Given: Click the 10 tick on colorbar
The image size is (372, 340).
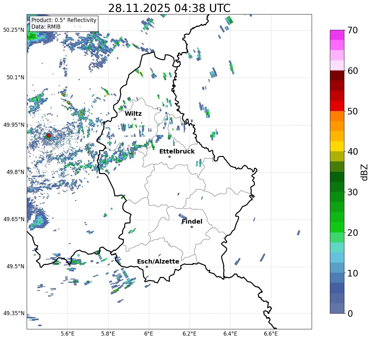Looking at the screenshot, I should 352,273.
